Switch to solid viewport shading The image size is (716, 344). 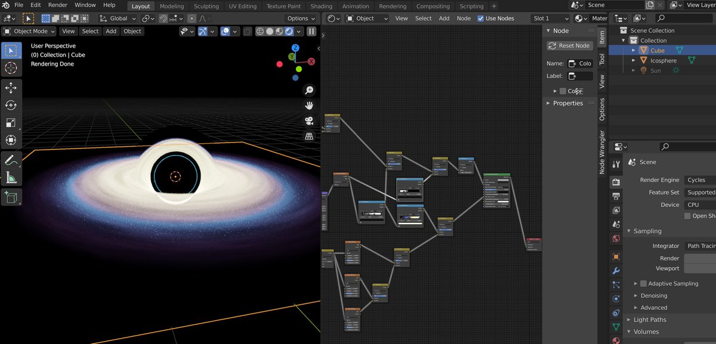pos(270,32)
